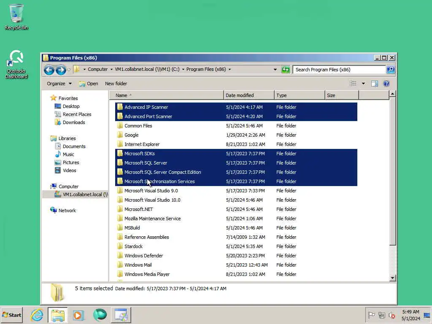
Task: Click Computer in the address bar
Action: click(x=97, y=70)
